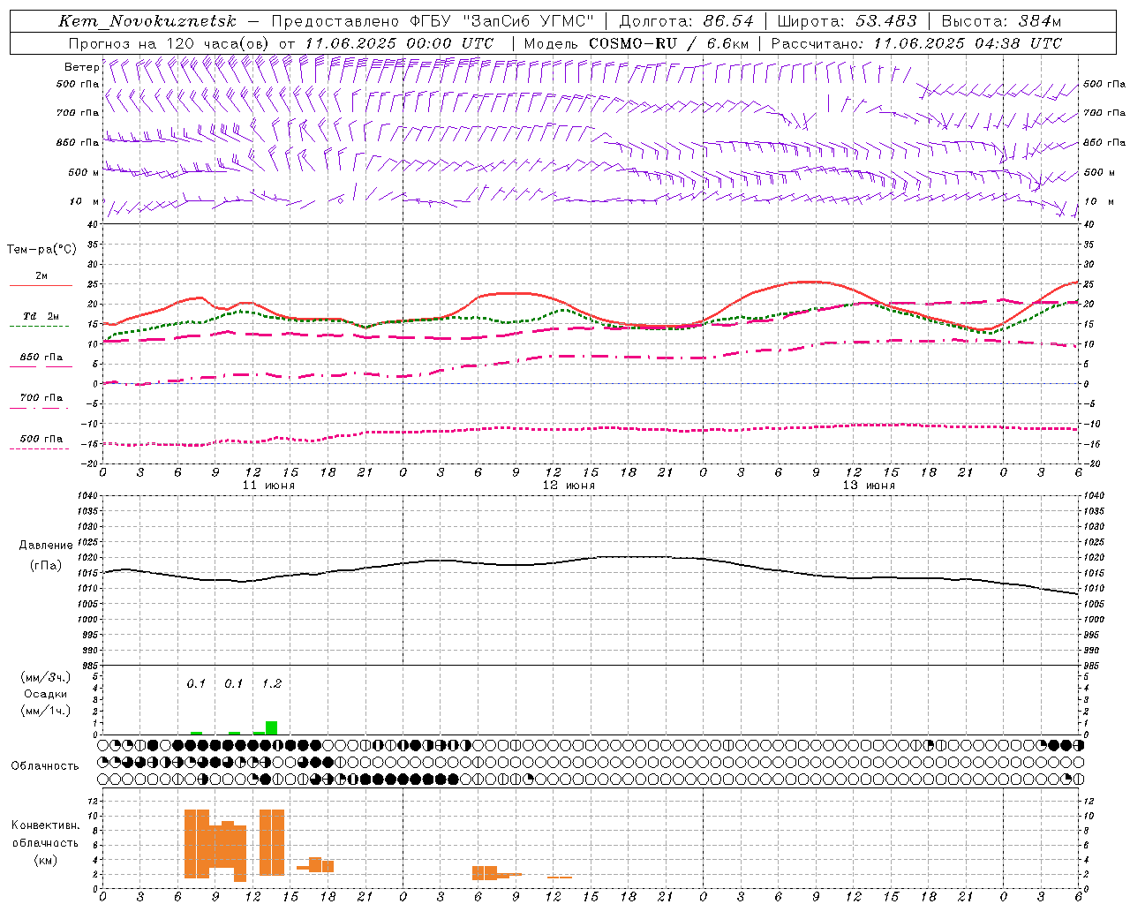Click the Модель COSMO-RU / 6.6км label
Viewport: 1130px width, 904px height.
637,43
